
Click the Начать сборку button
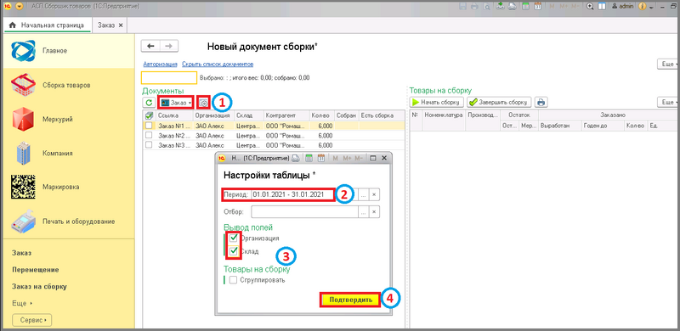437,102
